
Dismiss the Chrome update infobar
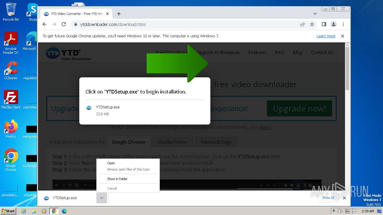pyautogui.click(x=343, y=36)
